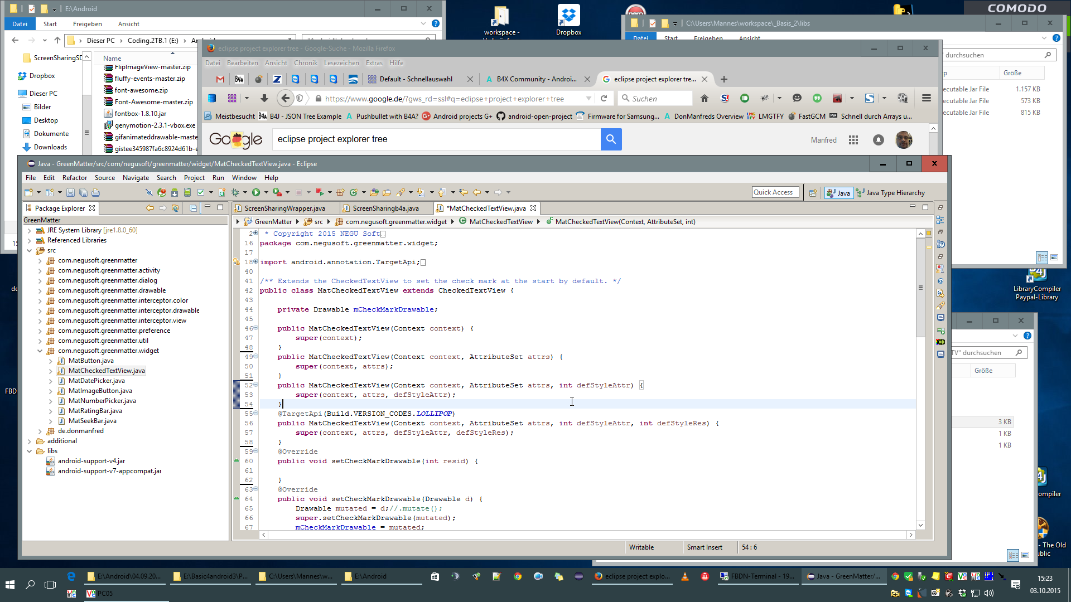Click the green Run button in Eclipse toolbar
This screenshot has height=602, width=1071.
click(x=256, y=192)
